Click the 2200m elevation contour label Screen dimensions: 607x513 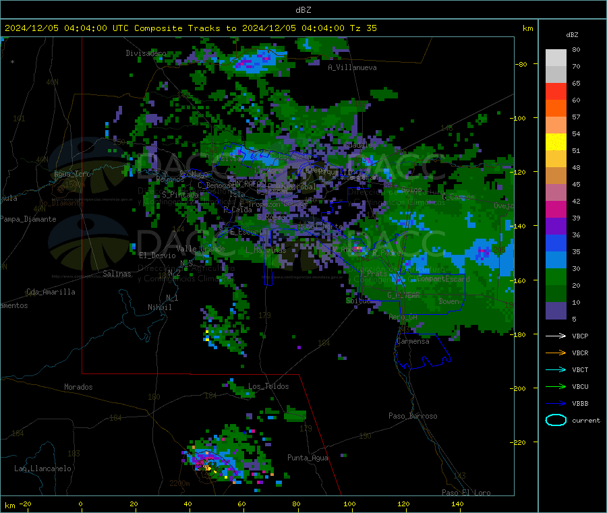coord(179,483)
